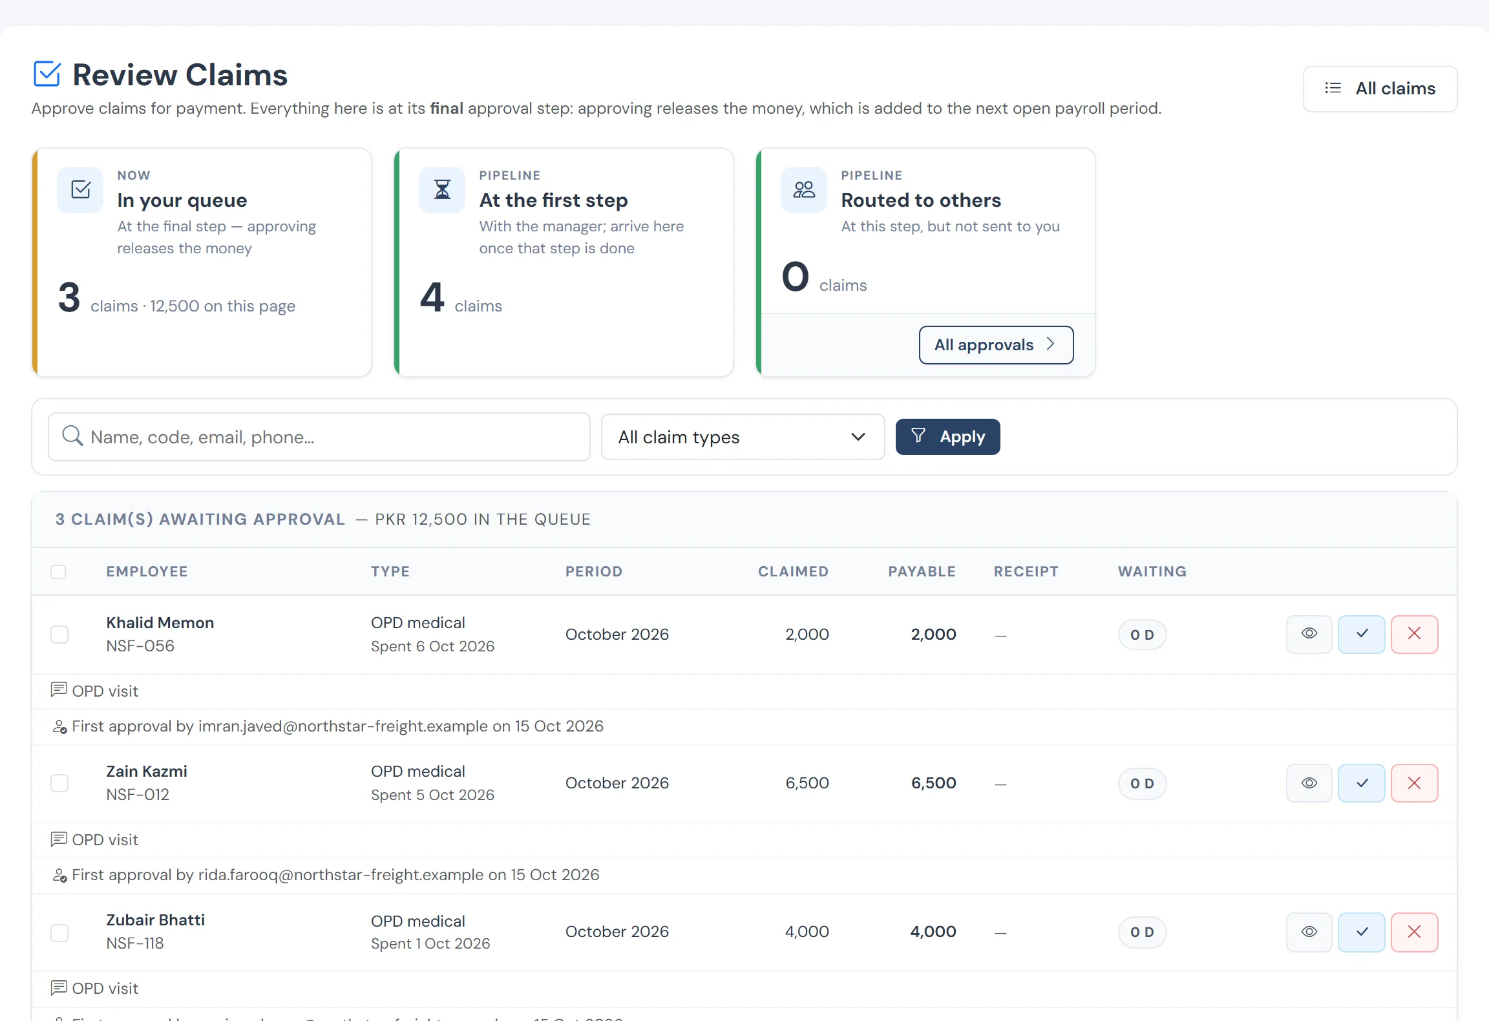
Task: Reject Zain Kazmi's claim
Action: (x=1414, y=783)
